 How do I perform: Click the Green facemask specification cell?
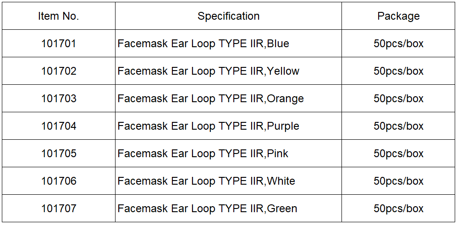pos(228,209)
